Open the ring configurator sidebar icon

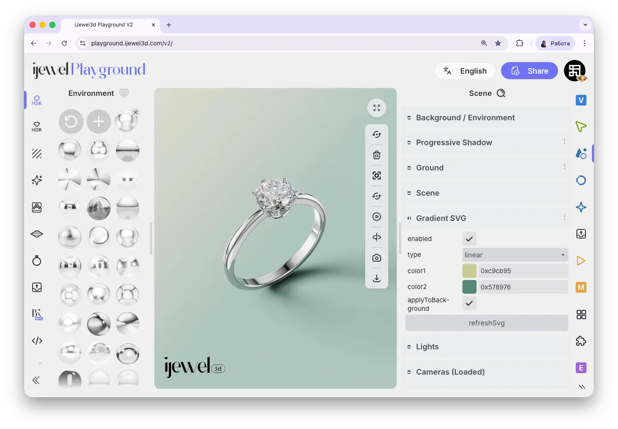(37, 260)
